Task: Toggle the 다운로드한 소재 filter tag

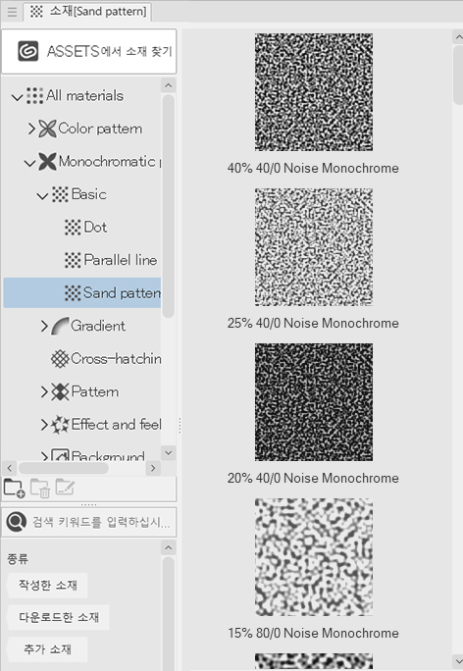Action: pos(58,617)
